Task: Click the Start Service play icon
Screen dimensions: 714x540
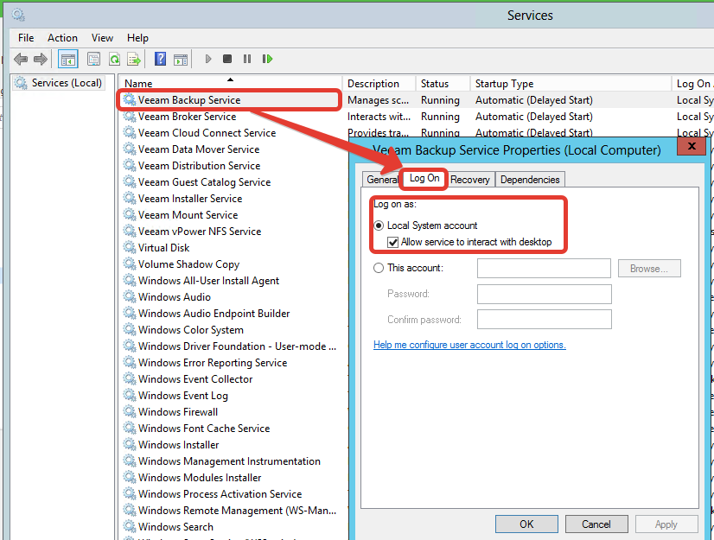Action: pyautogui.click(x=208, y=59)
